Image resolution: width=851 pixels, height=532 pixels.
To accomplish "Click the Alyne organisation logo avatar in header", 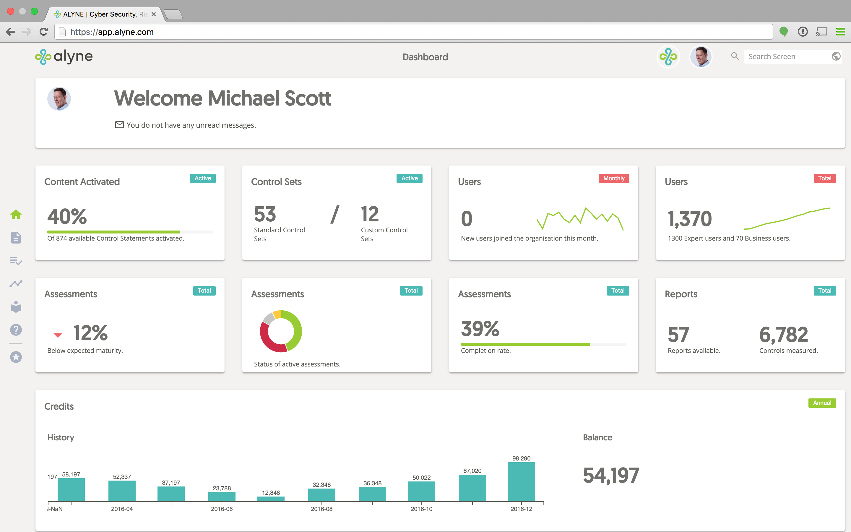I will (x=668, y=57).
